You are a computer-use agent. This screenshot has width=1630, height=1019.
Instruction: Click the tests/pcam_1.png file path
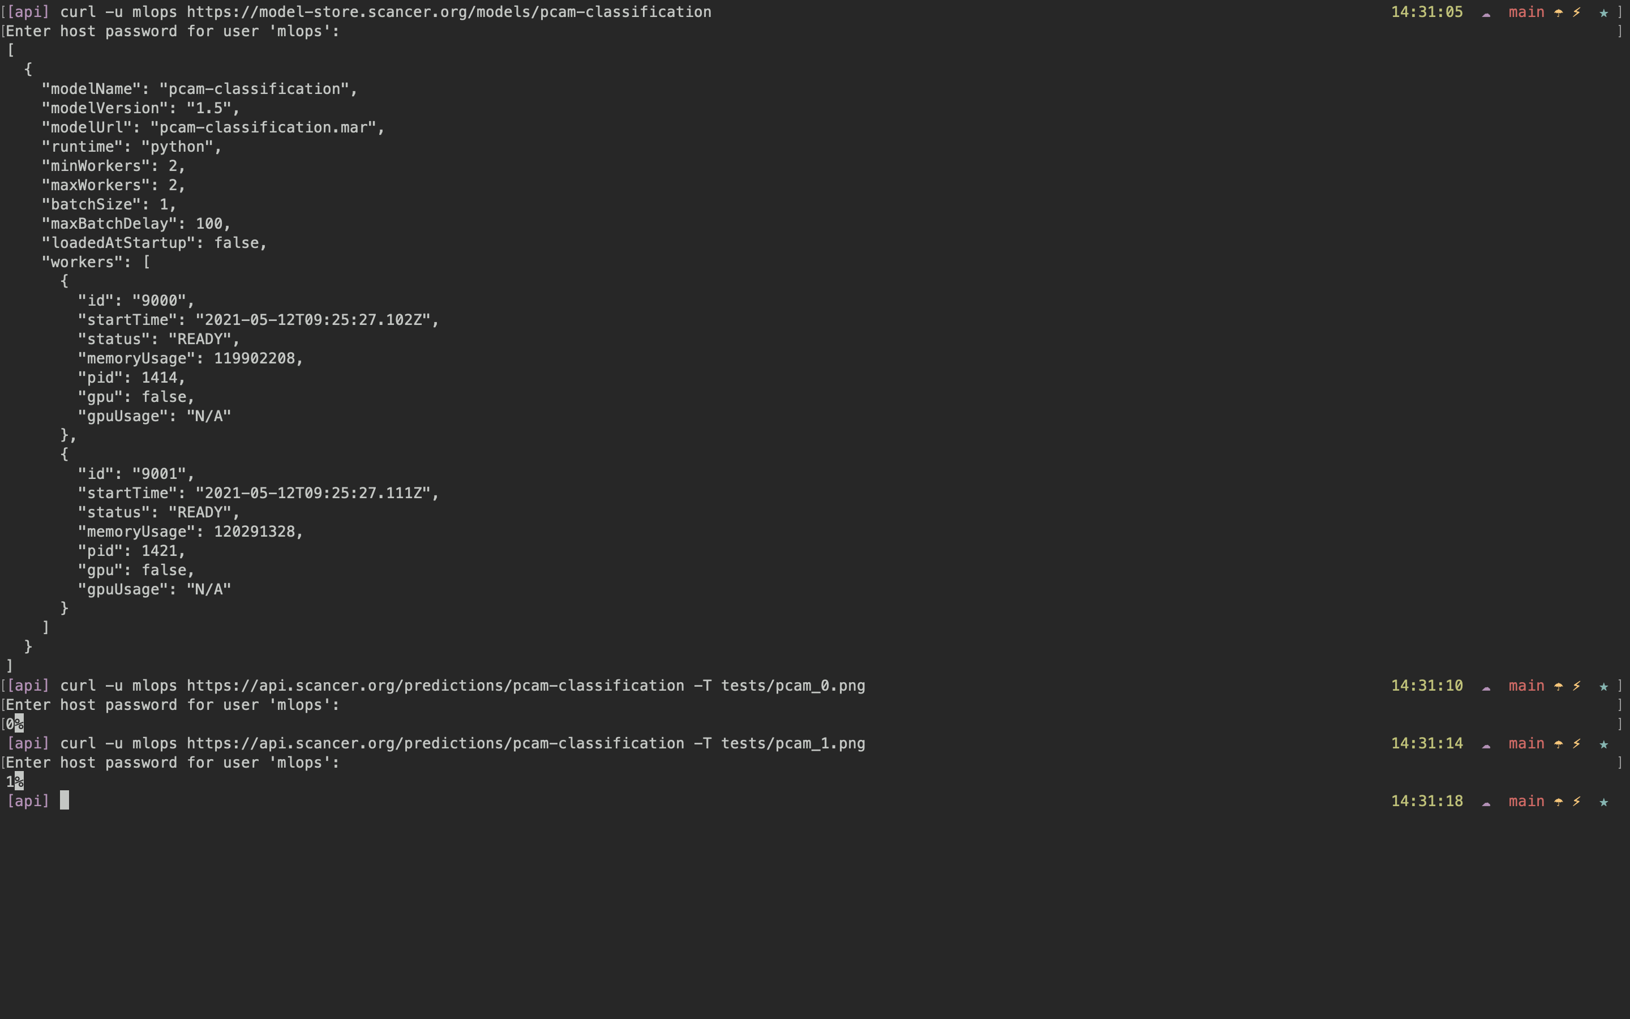click(x=793, y=743)
